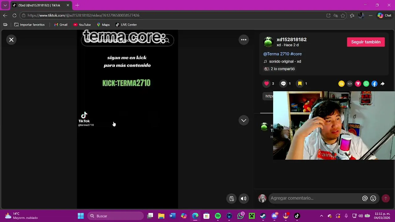Viewport: 395px width, 222px height.
Task: Toggle the miniplayer icon beside volume
Action: [232, 199]
